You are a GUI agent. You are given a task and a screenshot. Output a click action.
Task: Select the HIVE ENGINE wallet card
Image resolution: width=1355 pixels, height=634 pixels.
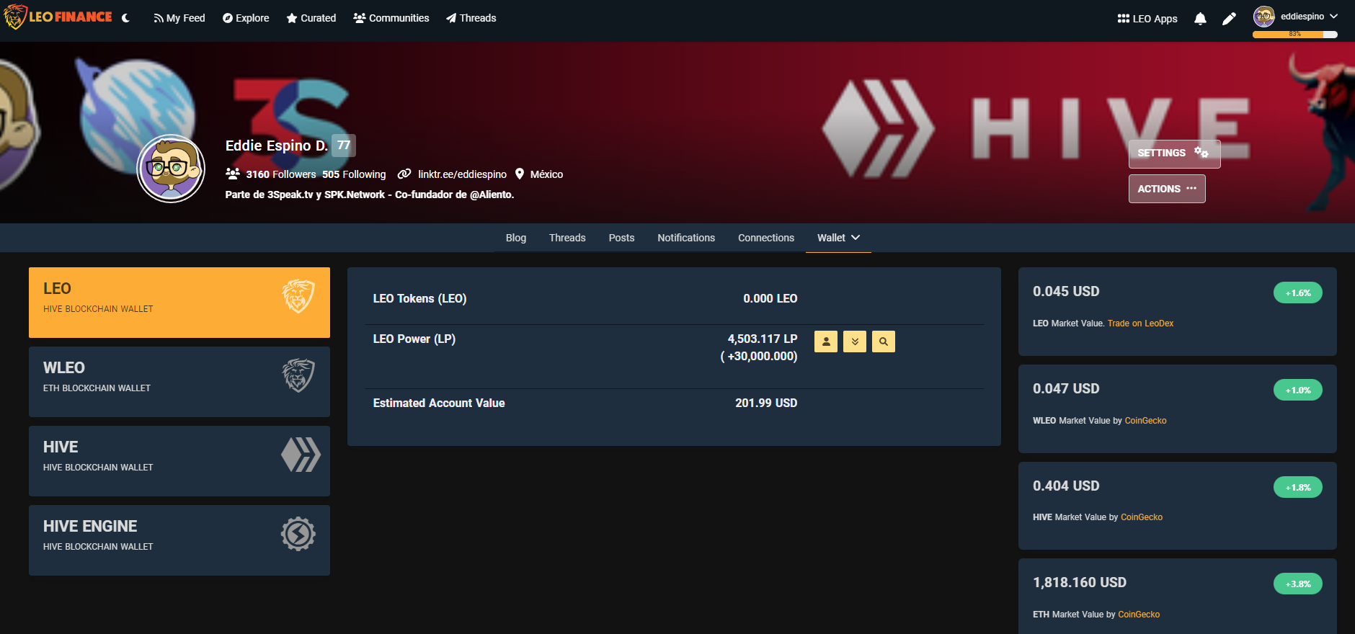[x=179, y=540]
